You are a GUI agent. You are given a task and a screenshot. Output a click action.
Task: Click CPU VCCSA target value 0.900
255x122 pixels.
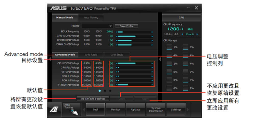tap(98, 63)
